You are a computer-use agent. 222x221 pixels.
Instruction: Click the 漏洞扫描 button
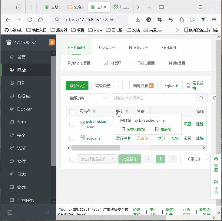tap(143, 86)
